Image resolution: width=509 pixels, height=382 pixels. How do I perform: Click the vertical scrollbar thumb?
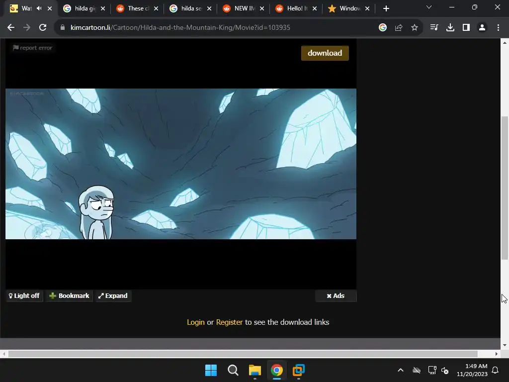click(x=505, y=188)
